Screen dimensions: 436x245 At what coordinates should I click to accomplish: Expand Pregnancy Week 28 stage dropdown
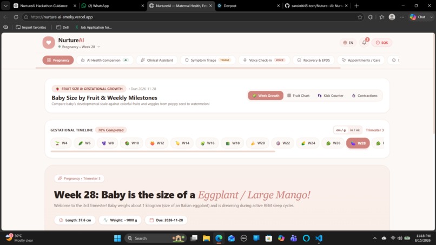[x=79, y=47]
